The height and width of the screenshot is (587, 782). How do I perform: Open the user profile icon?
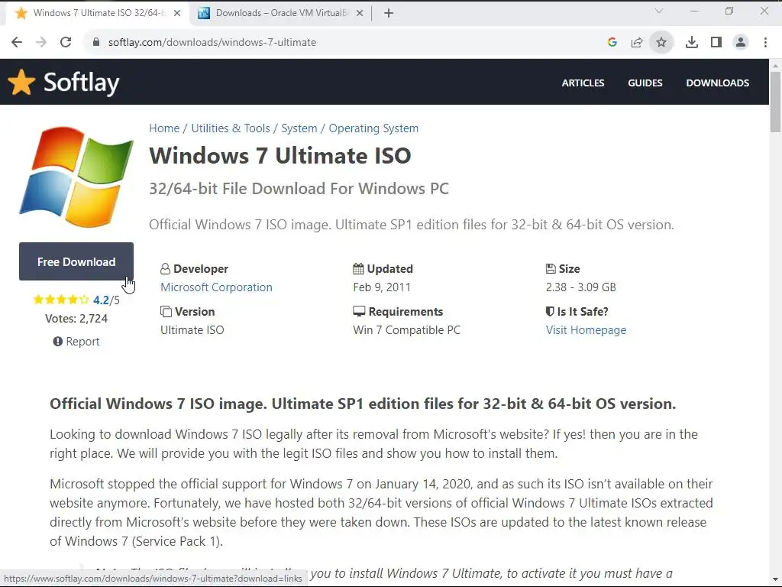point(741,43)
